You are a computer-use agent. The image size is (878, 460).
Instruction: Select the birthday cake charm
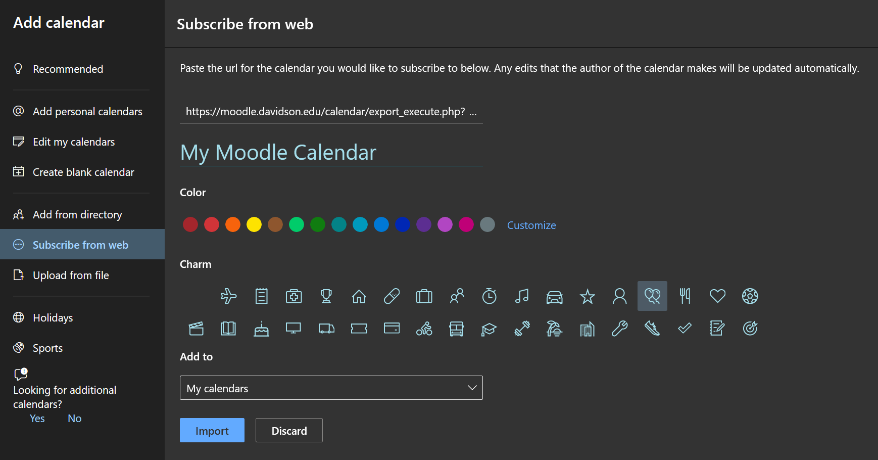(261, 329)
